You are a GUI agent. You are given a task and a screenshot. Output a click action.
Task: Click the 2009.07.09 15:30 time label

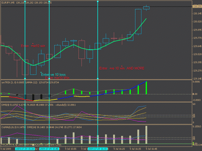coord(25,149)
